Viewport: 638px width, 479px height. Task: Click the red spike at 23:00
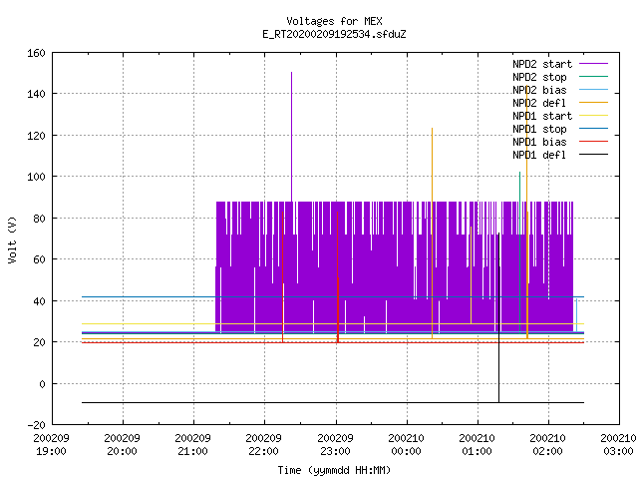point(337,277)
